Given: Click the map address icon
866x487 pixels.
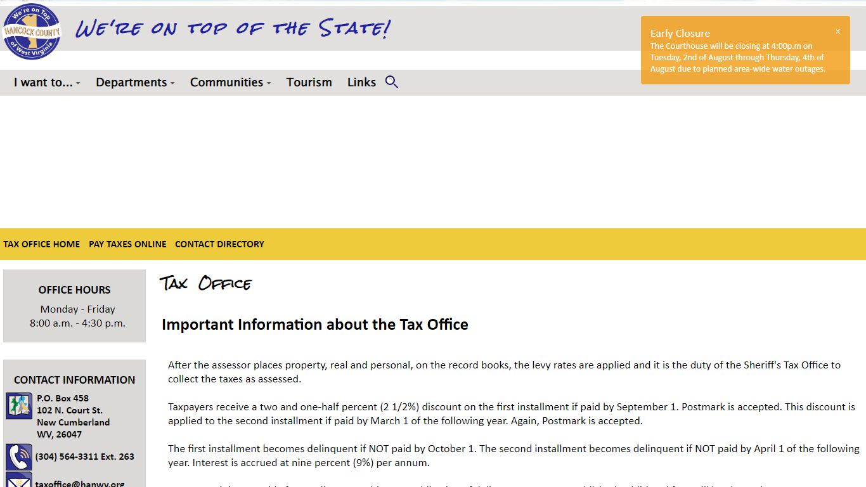Looking at the screenshot, I should 19,406.
